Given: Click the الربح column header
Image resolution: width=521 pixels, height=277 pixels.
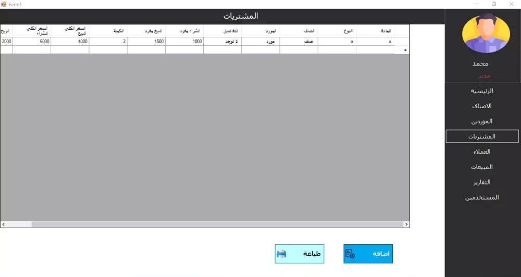Looking at the screenshot, I should pyautogui.click(x=6, y=31).
